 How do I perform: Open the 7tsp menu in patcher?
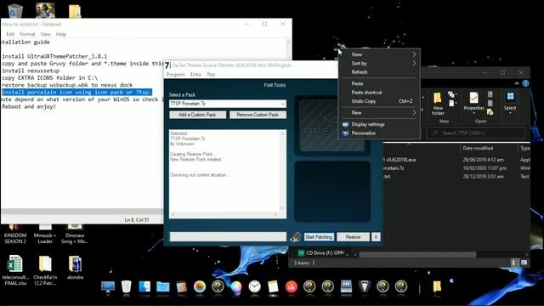211,75
